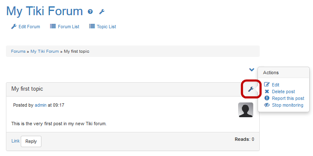
Task: Click the help question mark icon beside forum title
Action: (90, 12)
